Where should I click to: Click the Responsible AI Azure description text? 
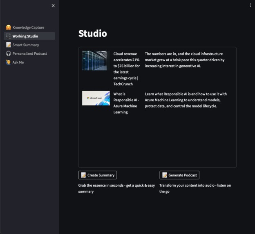click(186, 100)
